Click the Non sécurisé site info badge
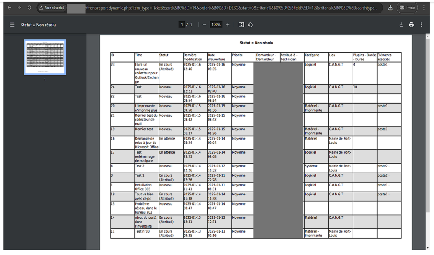This screenshot has height=255, width=434. [x=52, y=8]
